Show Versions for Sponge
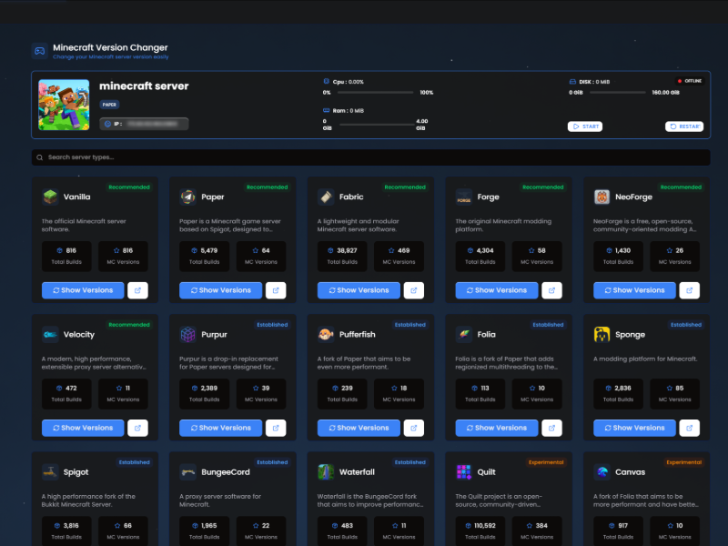The height and width of the screenshot is (546, 728). click(634, 428)
